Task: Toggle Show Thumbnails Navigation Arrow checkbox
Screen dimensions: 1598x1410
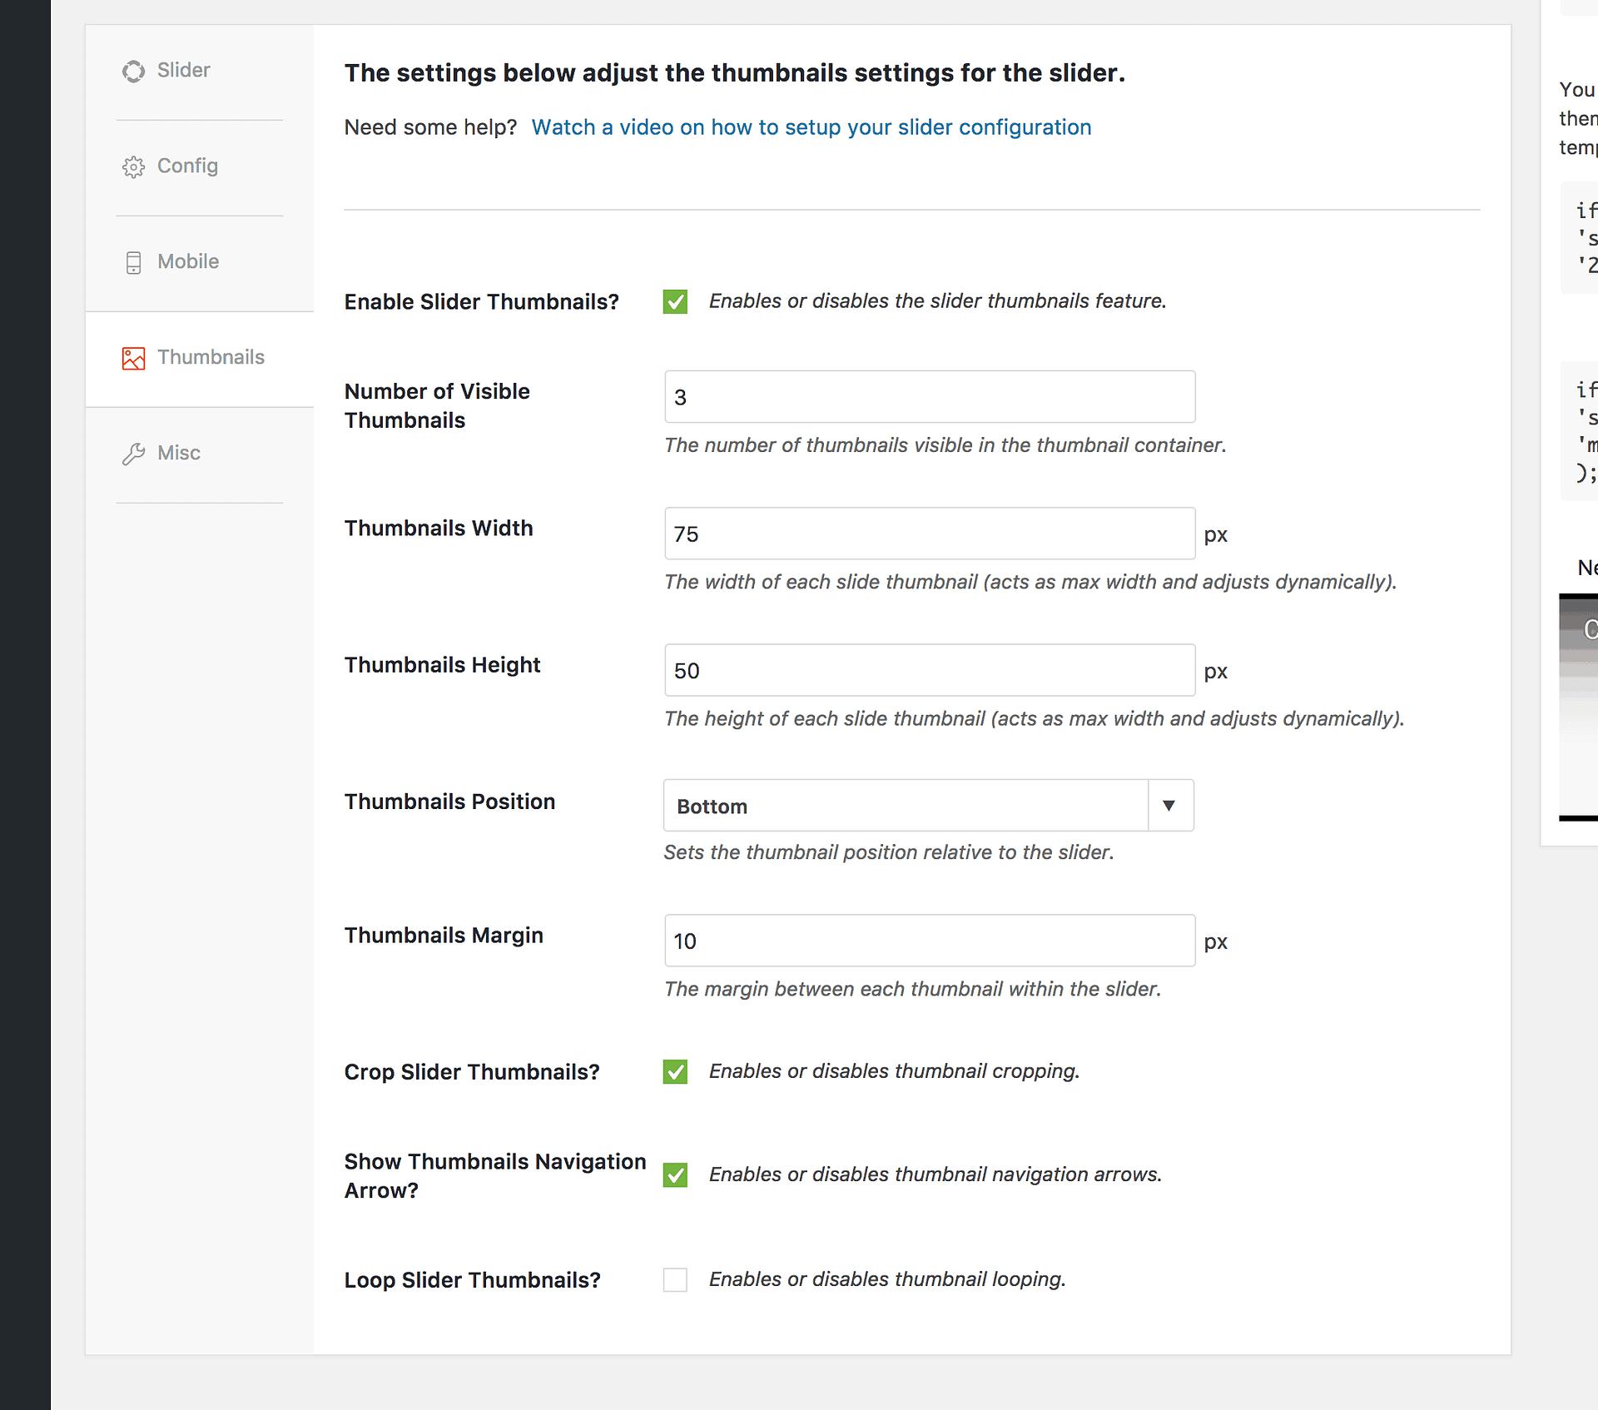Action: 675,1174
